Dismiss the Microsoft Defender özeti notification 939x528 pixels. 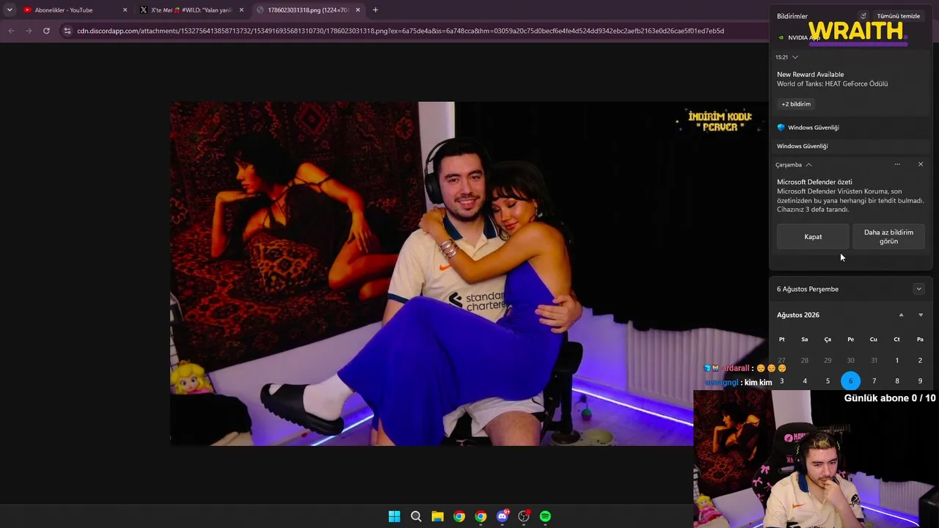921,164
